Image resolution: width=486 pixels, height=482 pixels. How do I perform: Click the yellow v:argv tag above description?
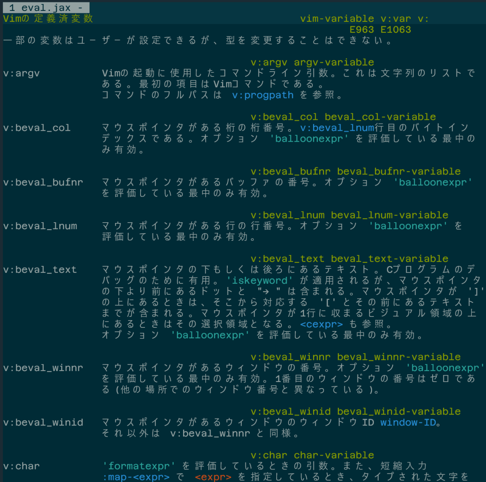[x=269, y=62]
